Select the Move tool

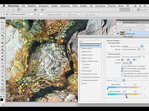[x=2, y=22]
